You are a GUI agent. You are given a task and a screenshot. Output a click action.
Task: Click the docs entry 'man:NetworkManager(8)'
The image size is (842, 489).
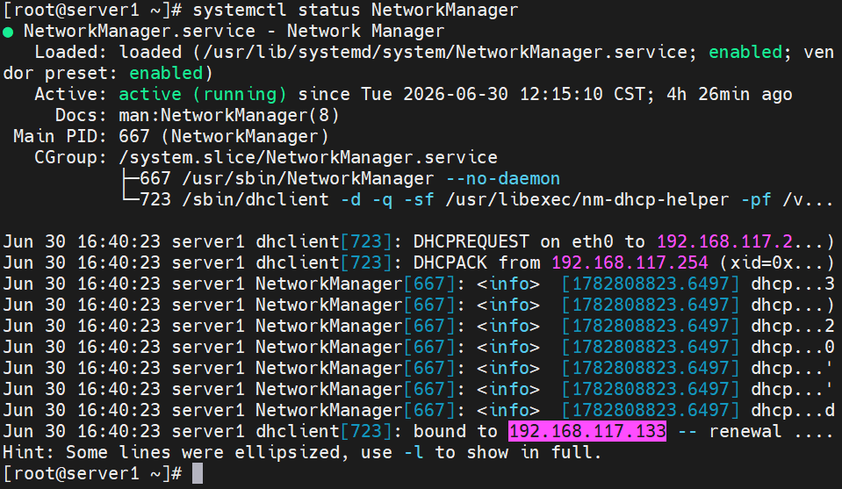click(229, 115)
